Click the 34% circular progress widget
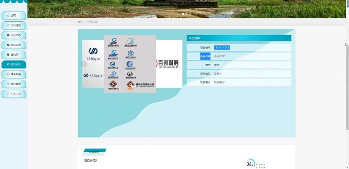 [x=251, y=164]
